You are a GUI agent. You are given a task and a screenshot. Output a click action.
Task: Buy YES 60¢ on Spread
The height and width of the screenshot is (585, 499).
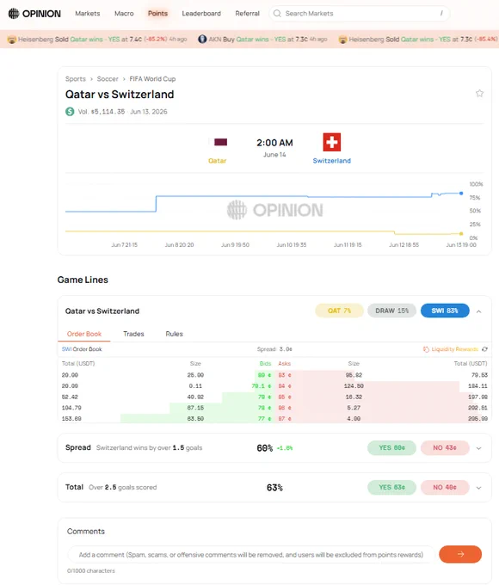pyautogui.click(x=391, y=447)
